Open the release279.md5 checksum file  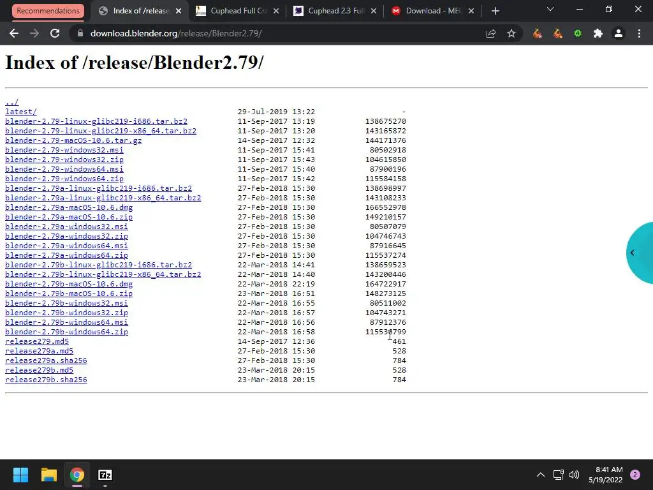(x=37, y=342)
